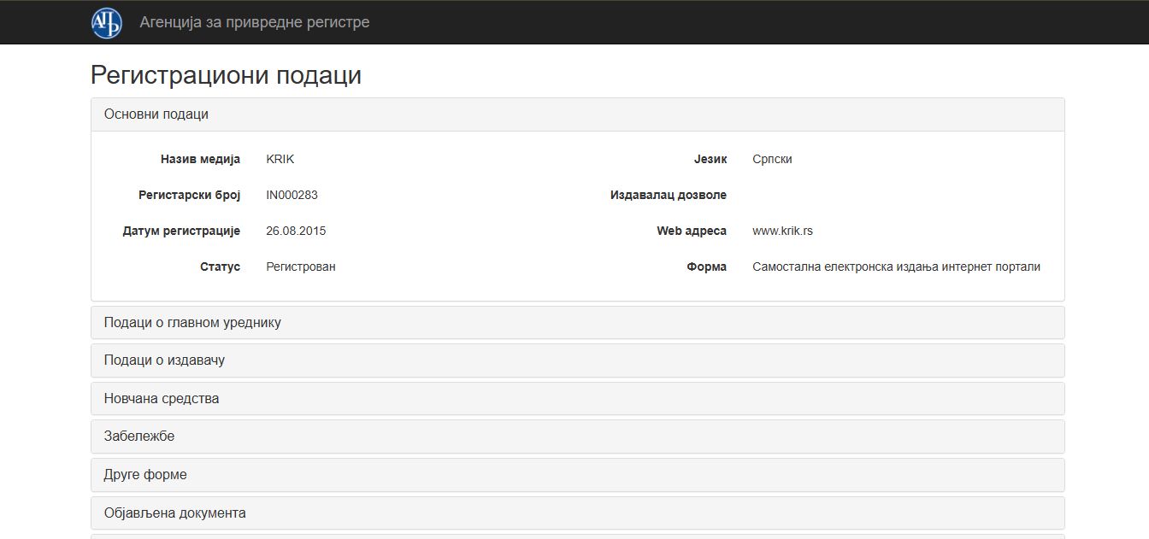
Task: Click the Регистрован status value
Action: [x=301, y=267]
